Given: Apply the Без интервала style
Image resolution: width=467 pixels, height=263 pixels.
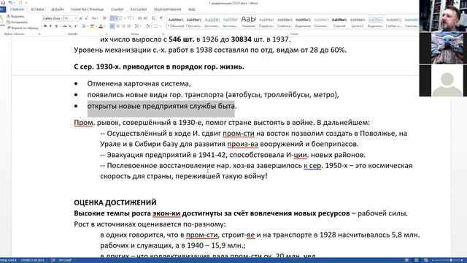Looking at the screenshot, I should (194, 22).
